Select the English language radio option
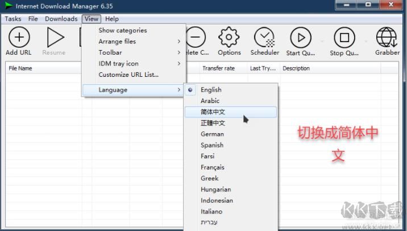The image size is (407, 231). pos(211,90)
